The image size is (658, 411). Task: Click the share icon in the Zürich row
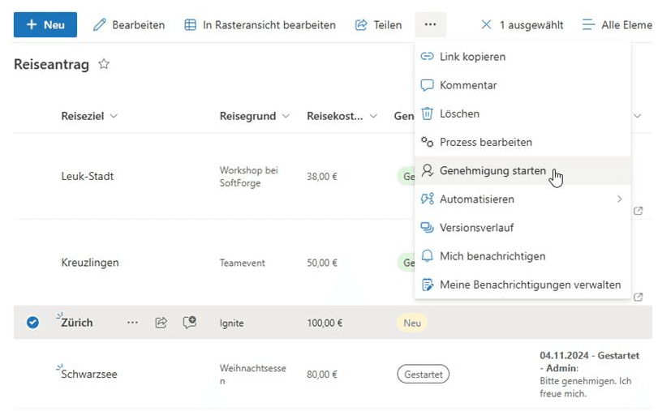pyautogui.click(x=161, y=323)
